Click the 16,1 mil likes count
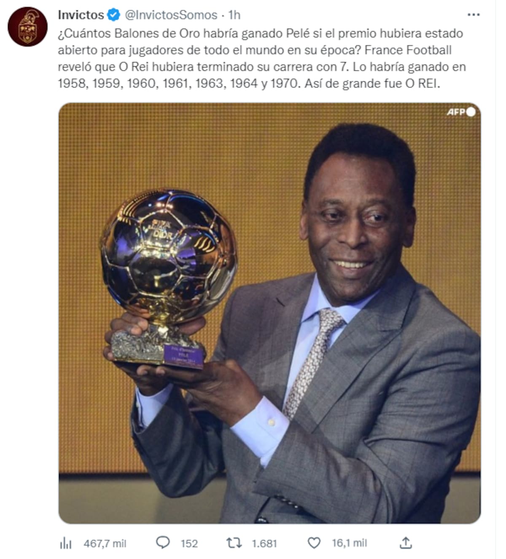The width and height of the screenshot is (506, 559). [349, 543]
